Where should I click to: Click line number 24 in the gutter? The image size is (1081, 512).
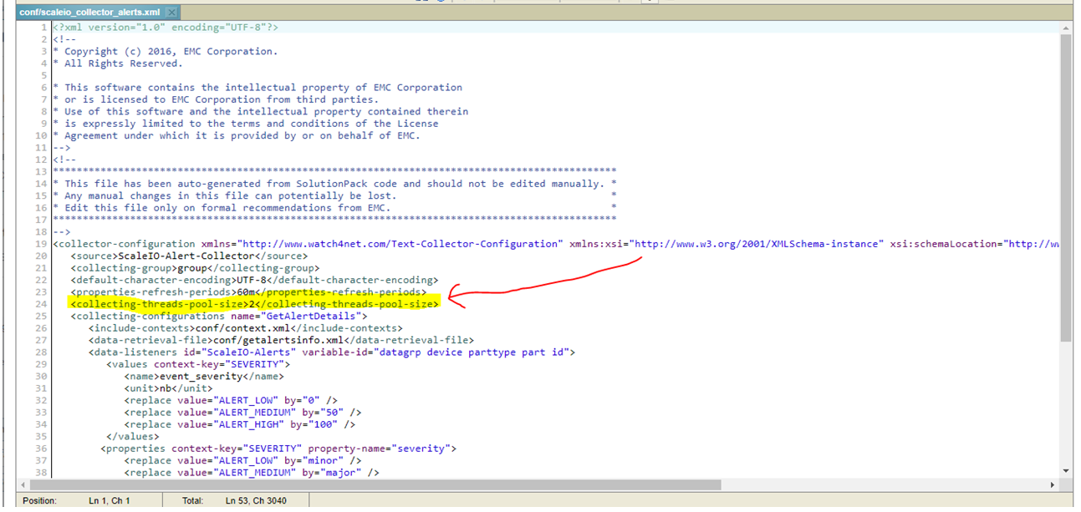click(x=41, y=304)
